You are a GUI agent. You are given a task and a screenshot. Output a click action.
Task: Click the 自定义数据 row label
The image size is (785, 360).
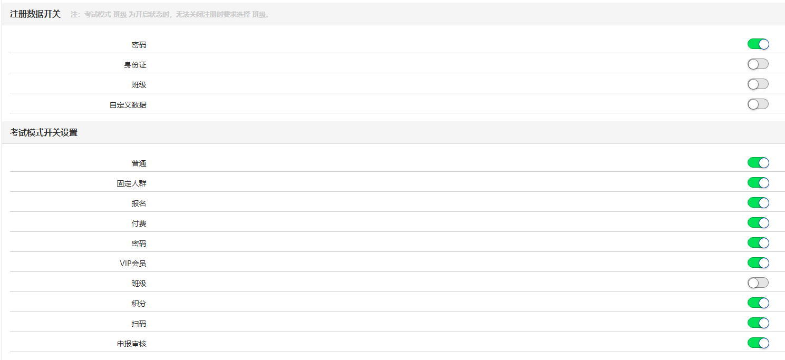click(128, 105)
